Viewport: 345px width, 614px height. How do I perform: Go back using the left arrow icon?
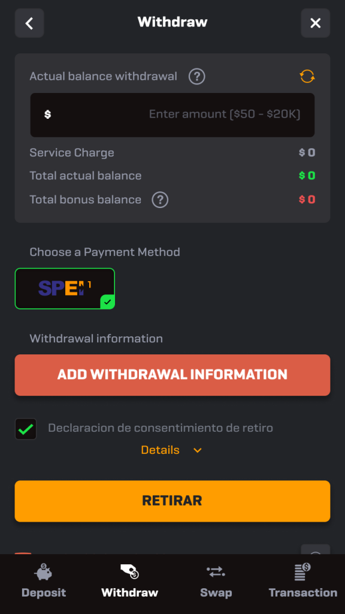29,23
